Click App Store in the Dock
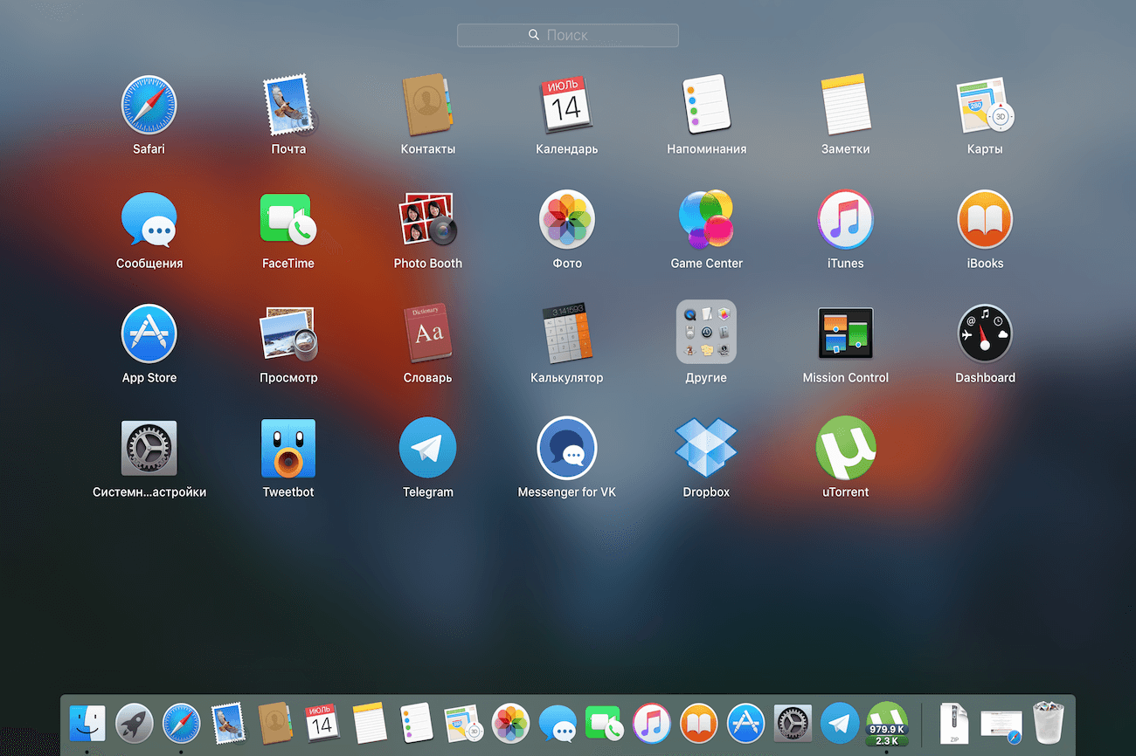The width and height of the screenshot is (1136, 756). pos(746,724)
